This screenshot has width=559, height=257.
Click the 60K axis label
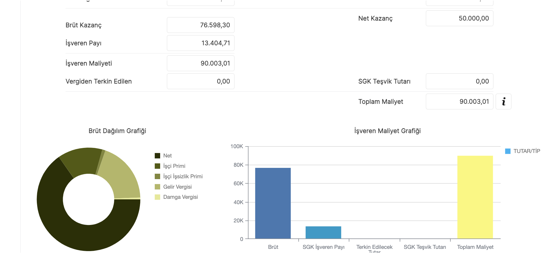[238, 183]
